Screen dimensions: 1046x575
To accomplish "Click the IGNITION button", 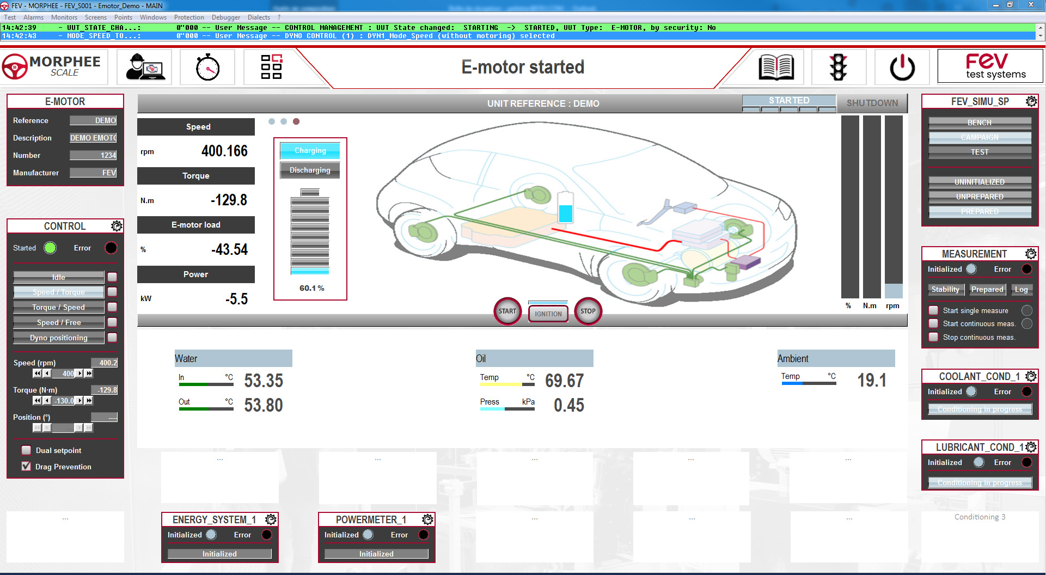I will (548, 314).
